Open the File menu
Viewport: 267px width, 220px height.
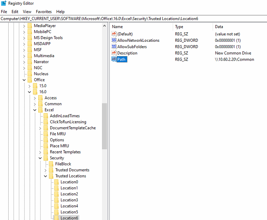[x=4, y=12]
